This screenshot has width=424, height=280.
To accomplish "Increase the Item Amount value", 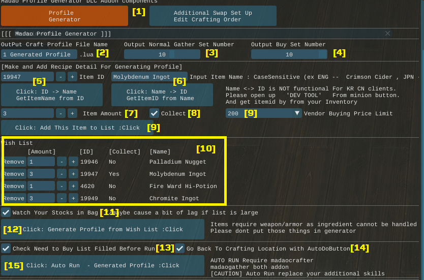I will pyautogui.click(x=72, y=113).
